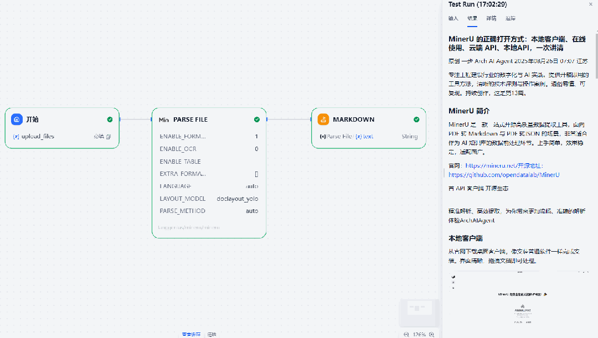Screen dimensions: 598x338
Task: Click the MinerU 简介 heading
Action: (x=469, y=111)
